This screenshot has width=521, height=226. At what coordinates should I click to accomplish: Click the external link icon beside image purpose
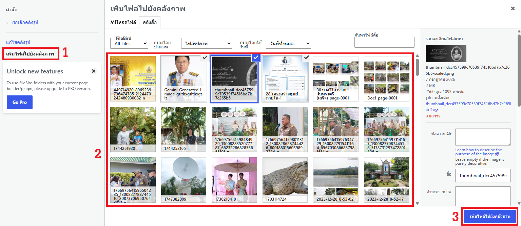(497, 154)
